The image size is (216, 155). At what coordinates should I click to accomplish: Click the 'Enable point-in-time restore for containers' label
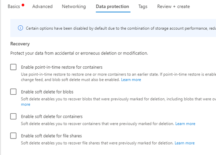(62, 67)
